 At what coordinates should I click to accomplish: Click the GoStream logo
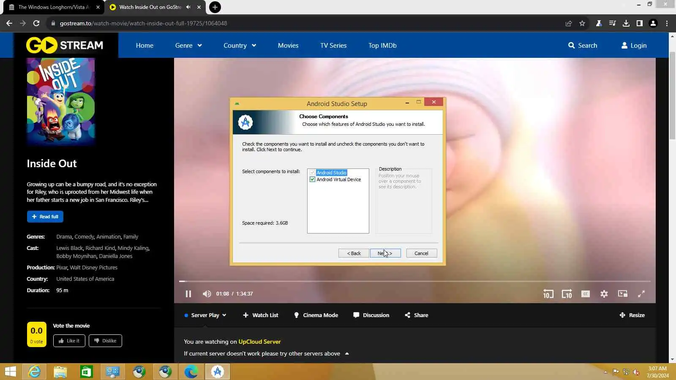[65, 45]
